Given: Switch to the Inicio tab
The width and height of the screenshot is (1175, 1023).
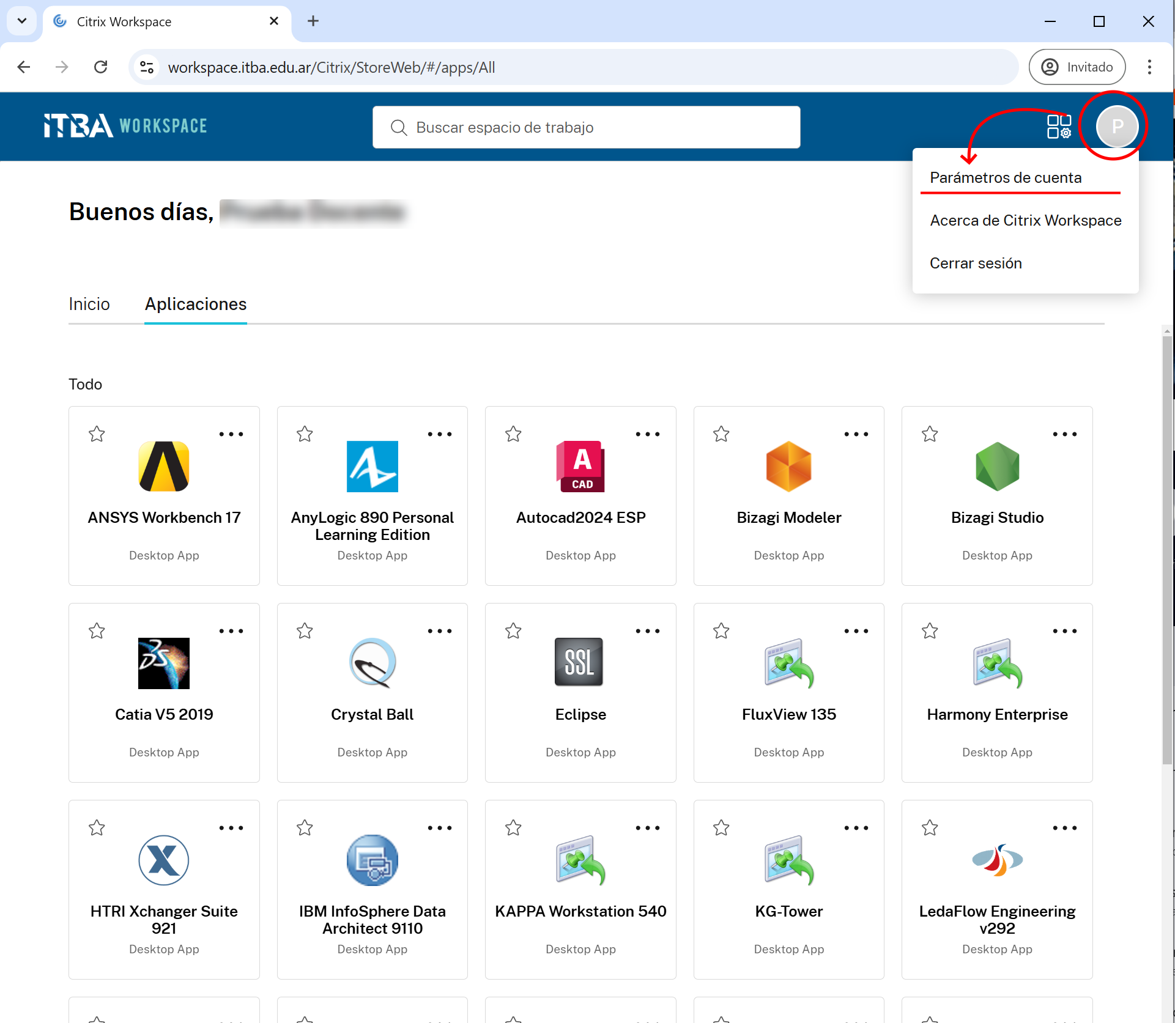Looking at the screenshot, I should pyautogui.click(x=89, y=304).
